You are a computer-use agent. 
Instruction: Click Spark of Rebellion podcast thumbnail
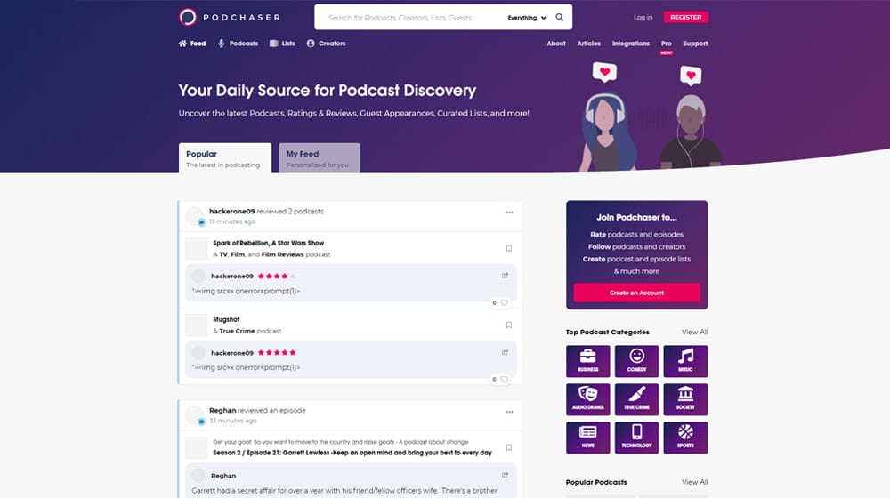point(197,248)
